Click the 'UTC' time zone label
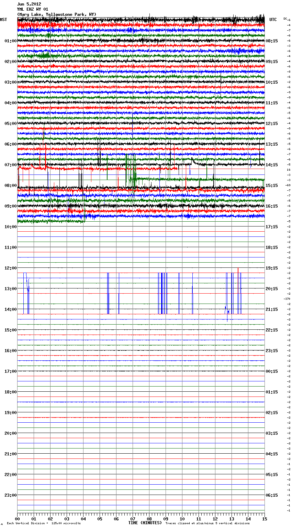The image size is (292, 528). [273, 20]
